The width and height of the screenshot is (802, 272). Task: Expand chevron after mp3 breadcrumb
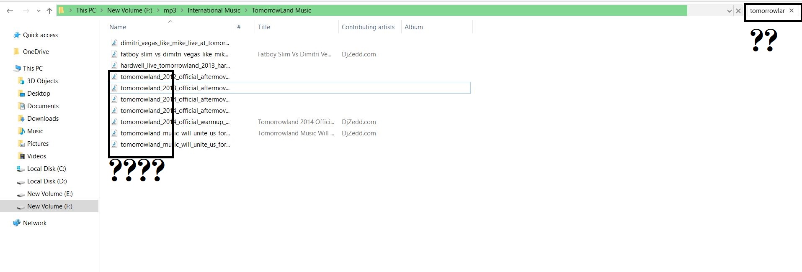coord(182,10)
